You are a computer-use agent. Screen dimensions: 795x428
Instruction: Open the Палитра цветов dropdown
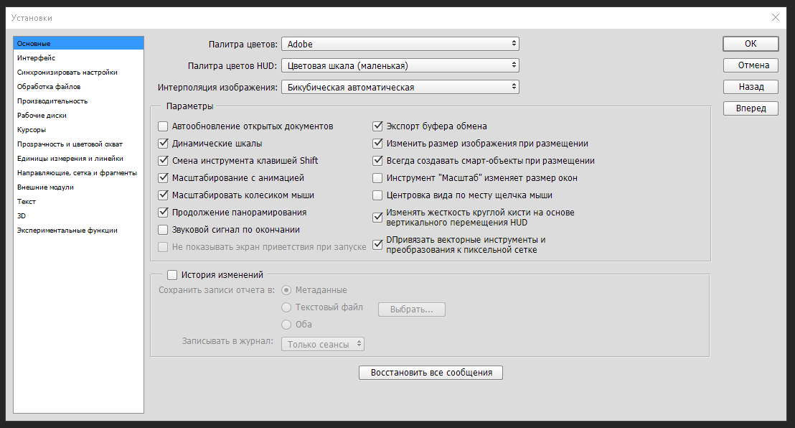(x=400, y=44)
